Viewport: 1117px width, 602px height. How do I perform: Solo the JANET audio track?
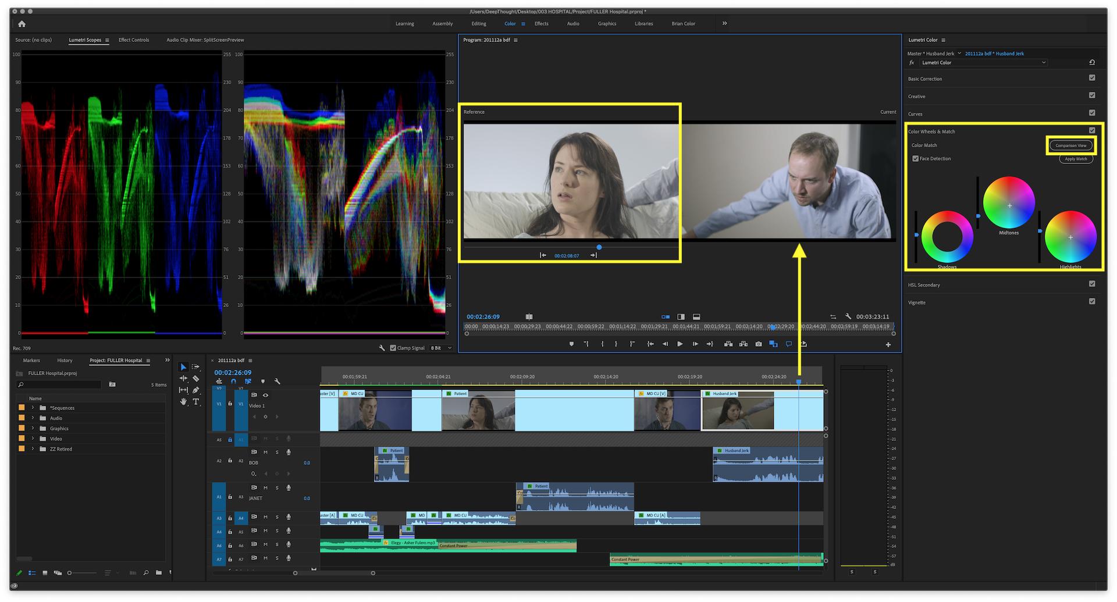[x=277, y=487]
